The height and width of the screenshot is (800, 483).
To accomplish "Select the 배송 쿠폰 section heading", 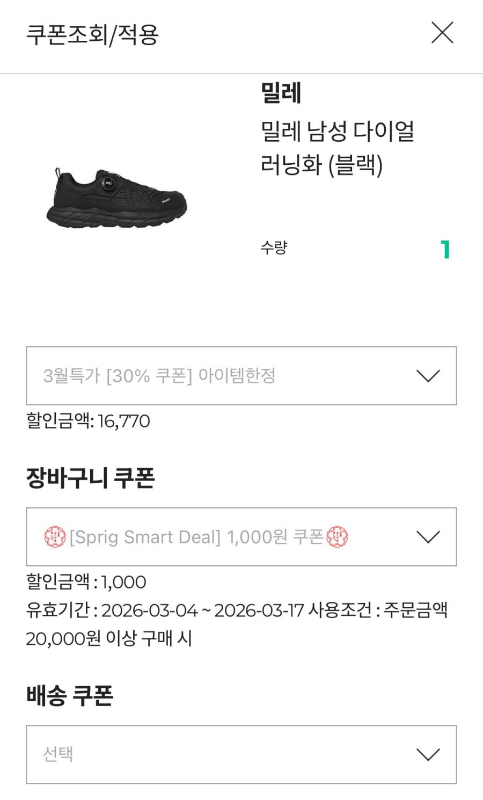I will (x=70, y=695).
